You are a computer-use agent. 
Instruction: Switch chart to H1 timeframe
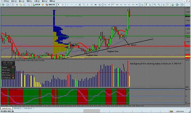pos(121,5)
